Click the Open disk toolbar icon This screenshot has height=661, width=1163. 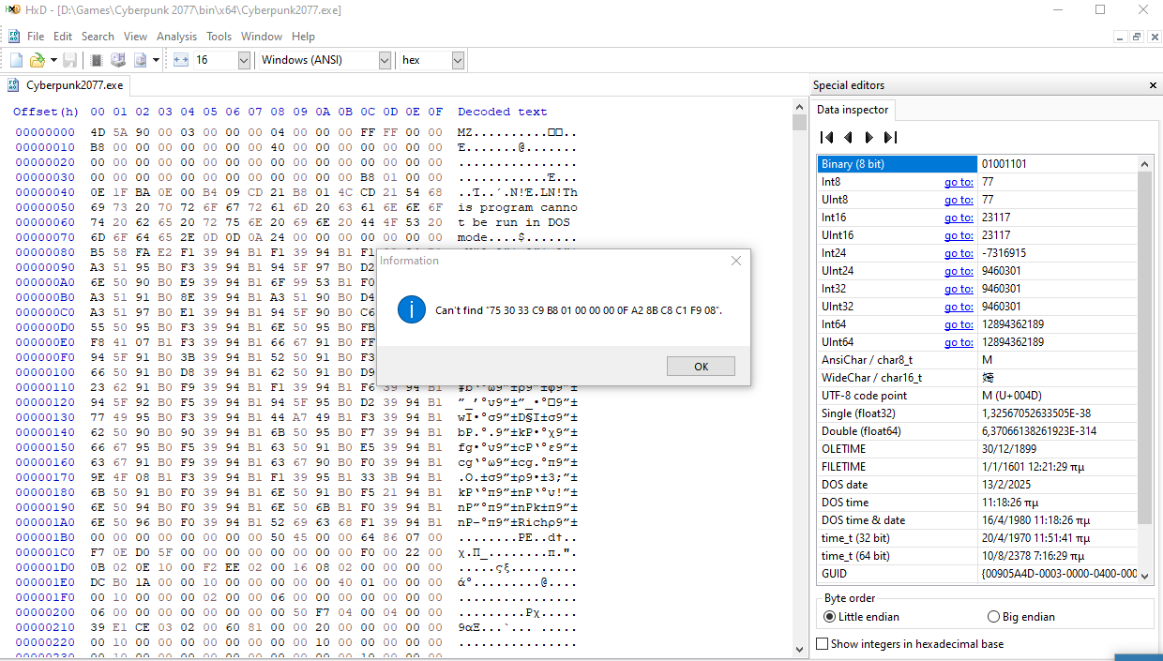click(x=118, y=60)
